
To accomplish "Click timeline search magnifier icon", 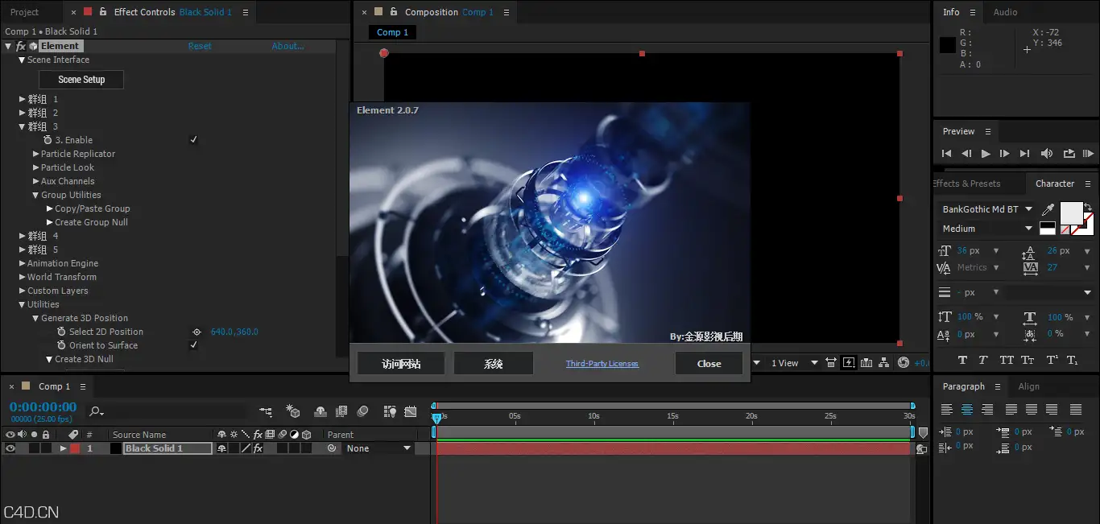I will click(x=96, y=411).
